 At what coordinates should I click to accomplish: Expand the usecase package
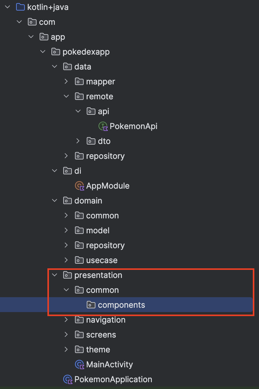click(66, 260)
